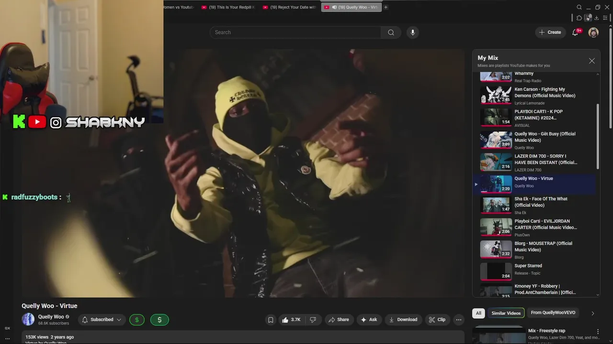Viewport: 613px width, 344px height.
Task: Click the Blorg MOUSETRAP thumbnail
Action: (x=496, y=249)
